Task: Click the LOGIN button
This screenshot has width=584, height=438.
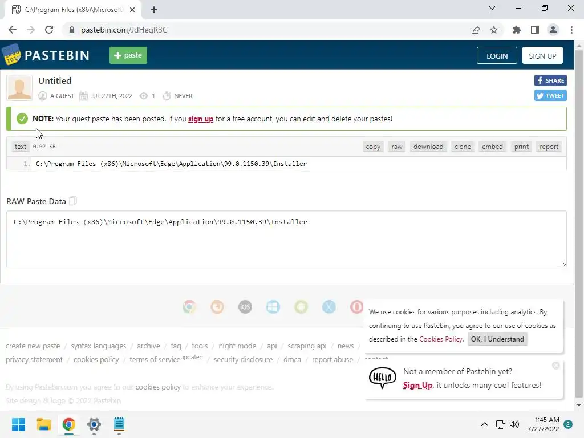Action: pos(497,55)
